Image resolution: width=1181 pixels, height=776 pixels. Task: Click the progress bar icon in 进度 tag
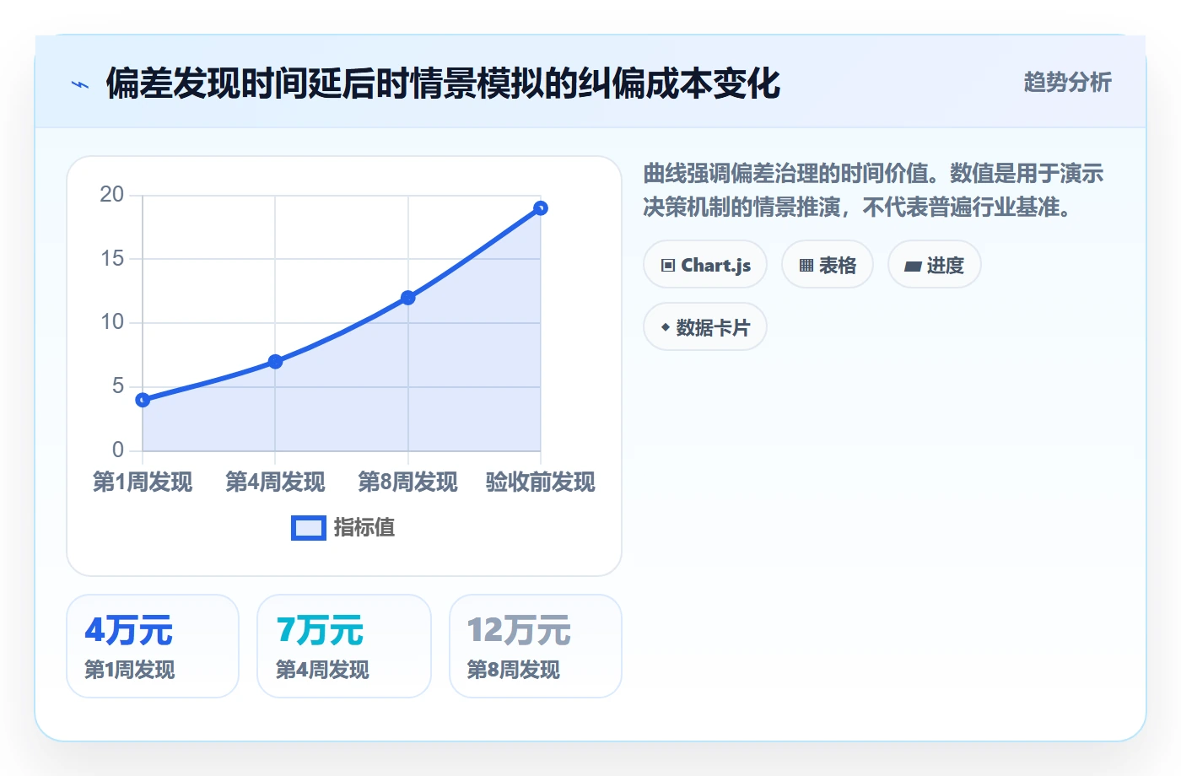pos(913,266)
